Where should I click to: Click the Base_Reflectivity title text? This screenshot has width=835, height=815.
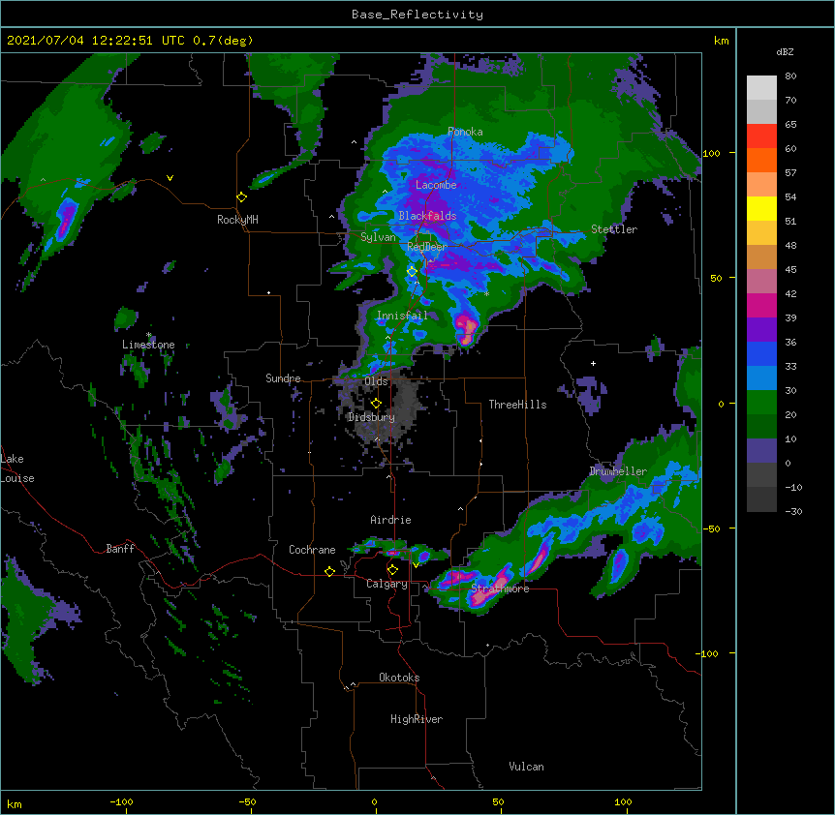[417, 15]
